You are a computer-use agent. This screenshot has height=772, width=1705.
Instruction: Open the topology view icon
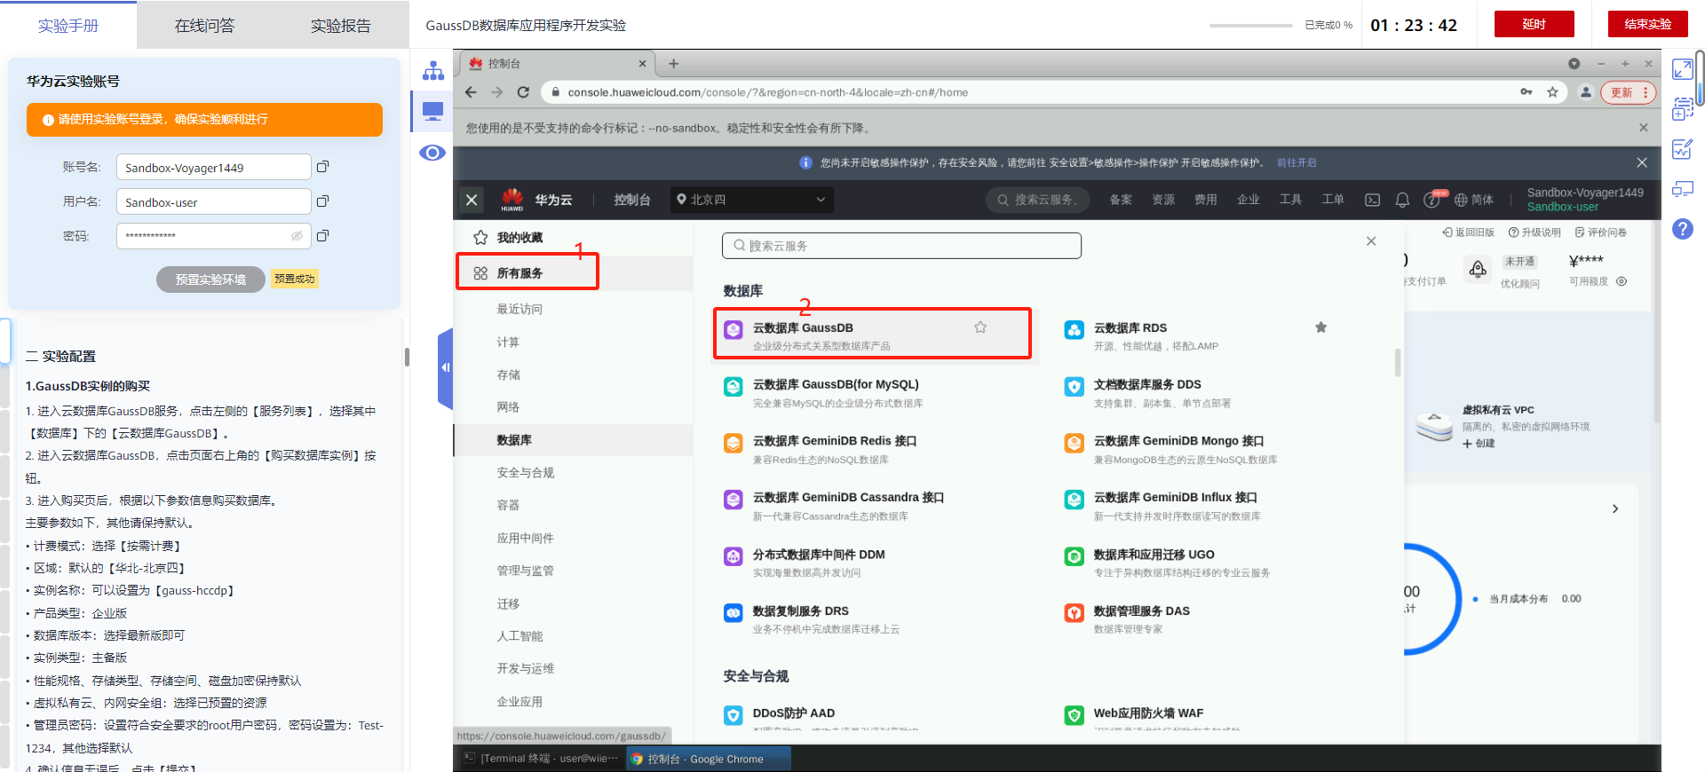point(433,71)
